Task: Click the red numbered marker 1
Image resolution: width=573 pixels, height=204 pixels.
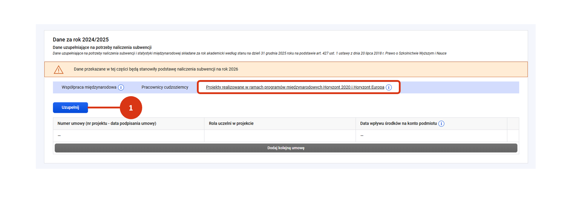Action: pos(131,108)
